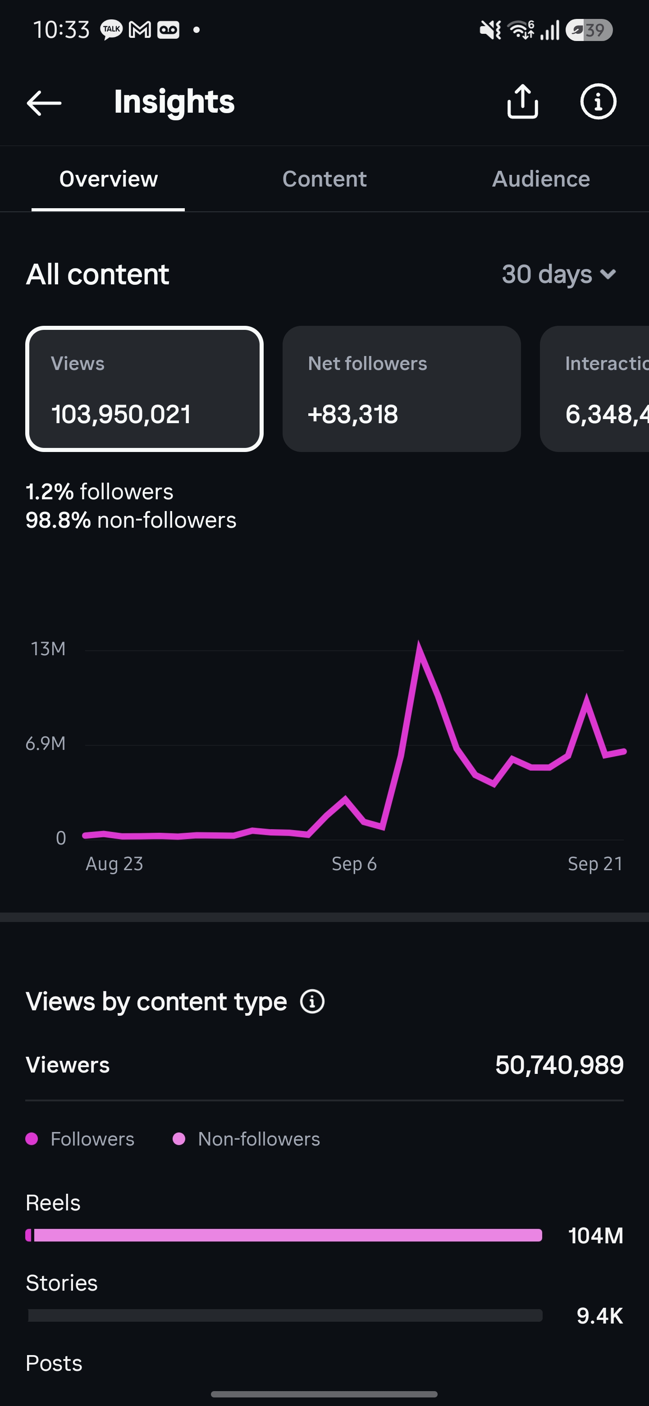Tap info icon beside Views by content type
Image resolution: width=649 pixels, height=1406 pixels.
[x=312, y=1002]
